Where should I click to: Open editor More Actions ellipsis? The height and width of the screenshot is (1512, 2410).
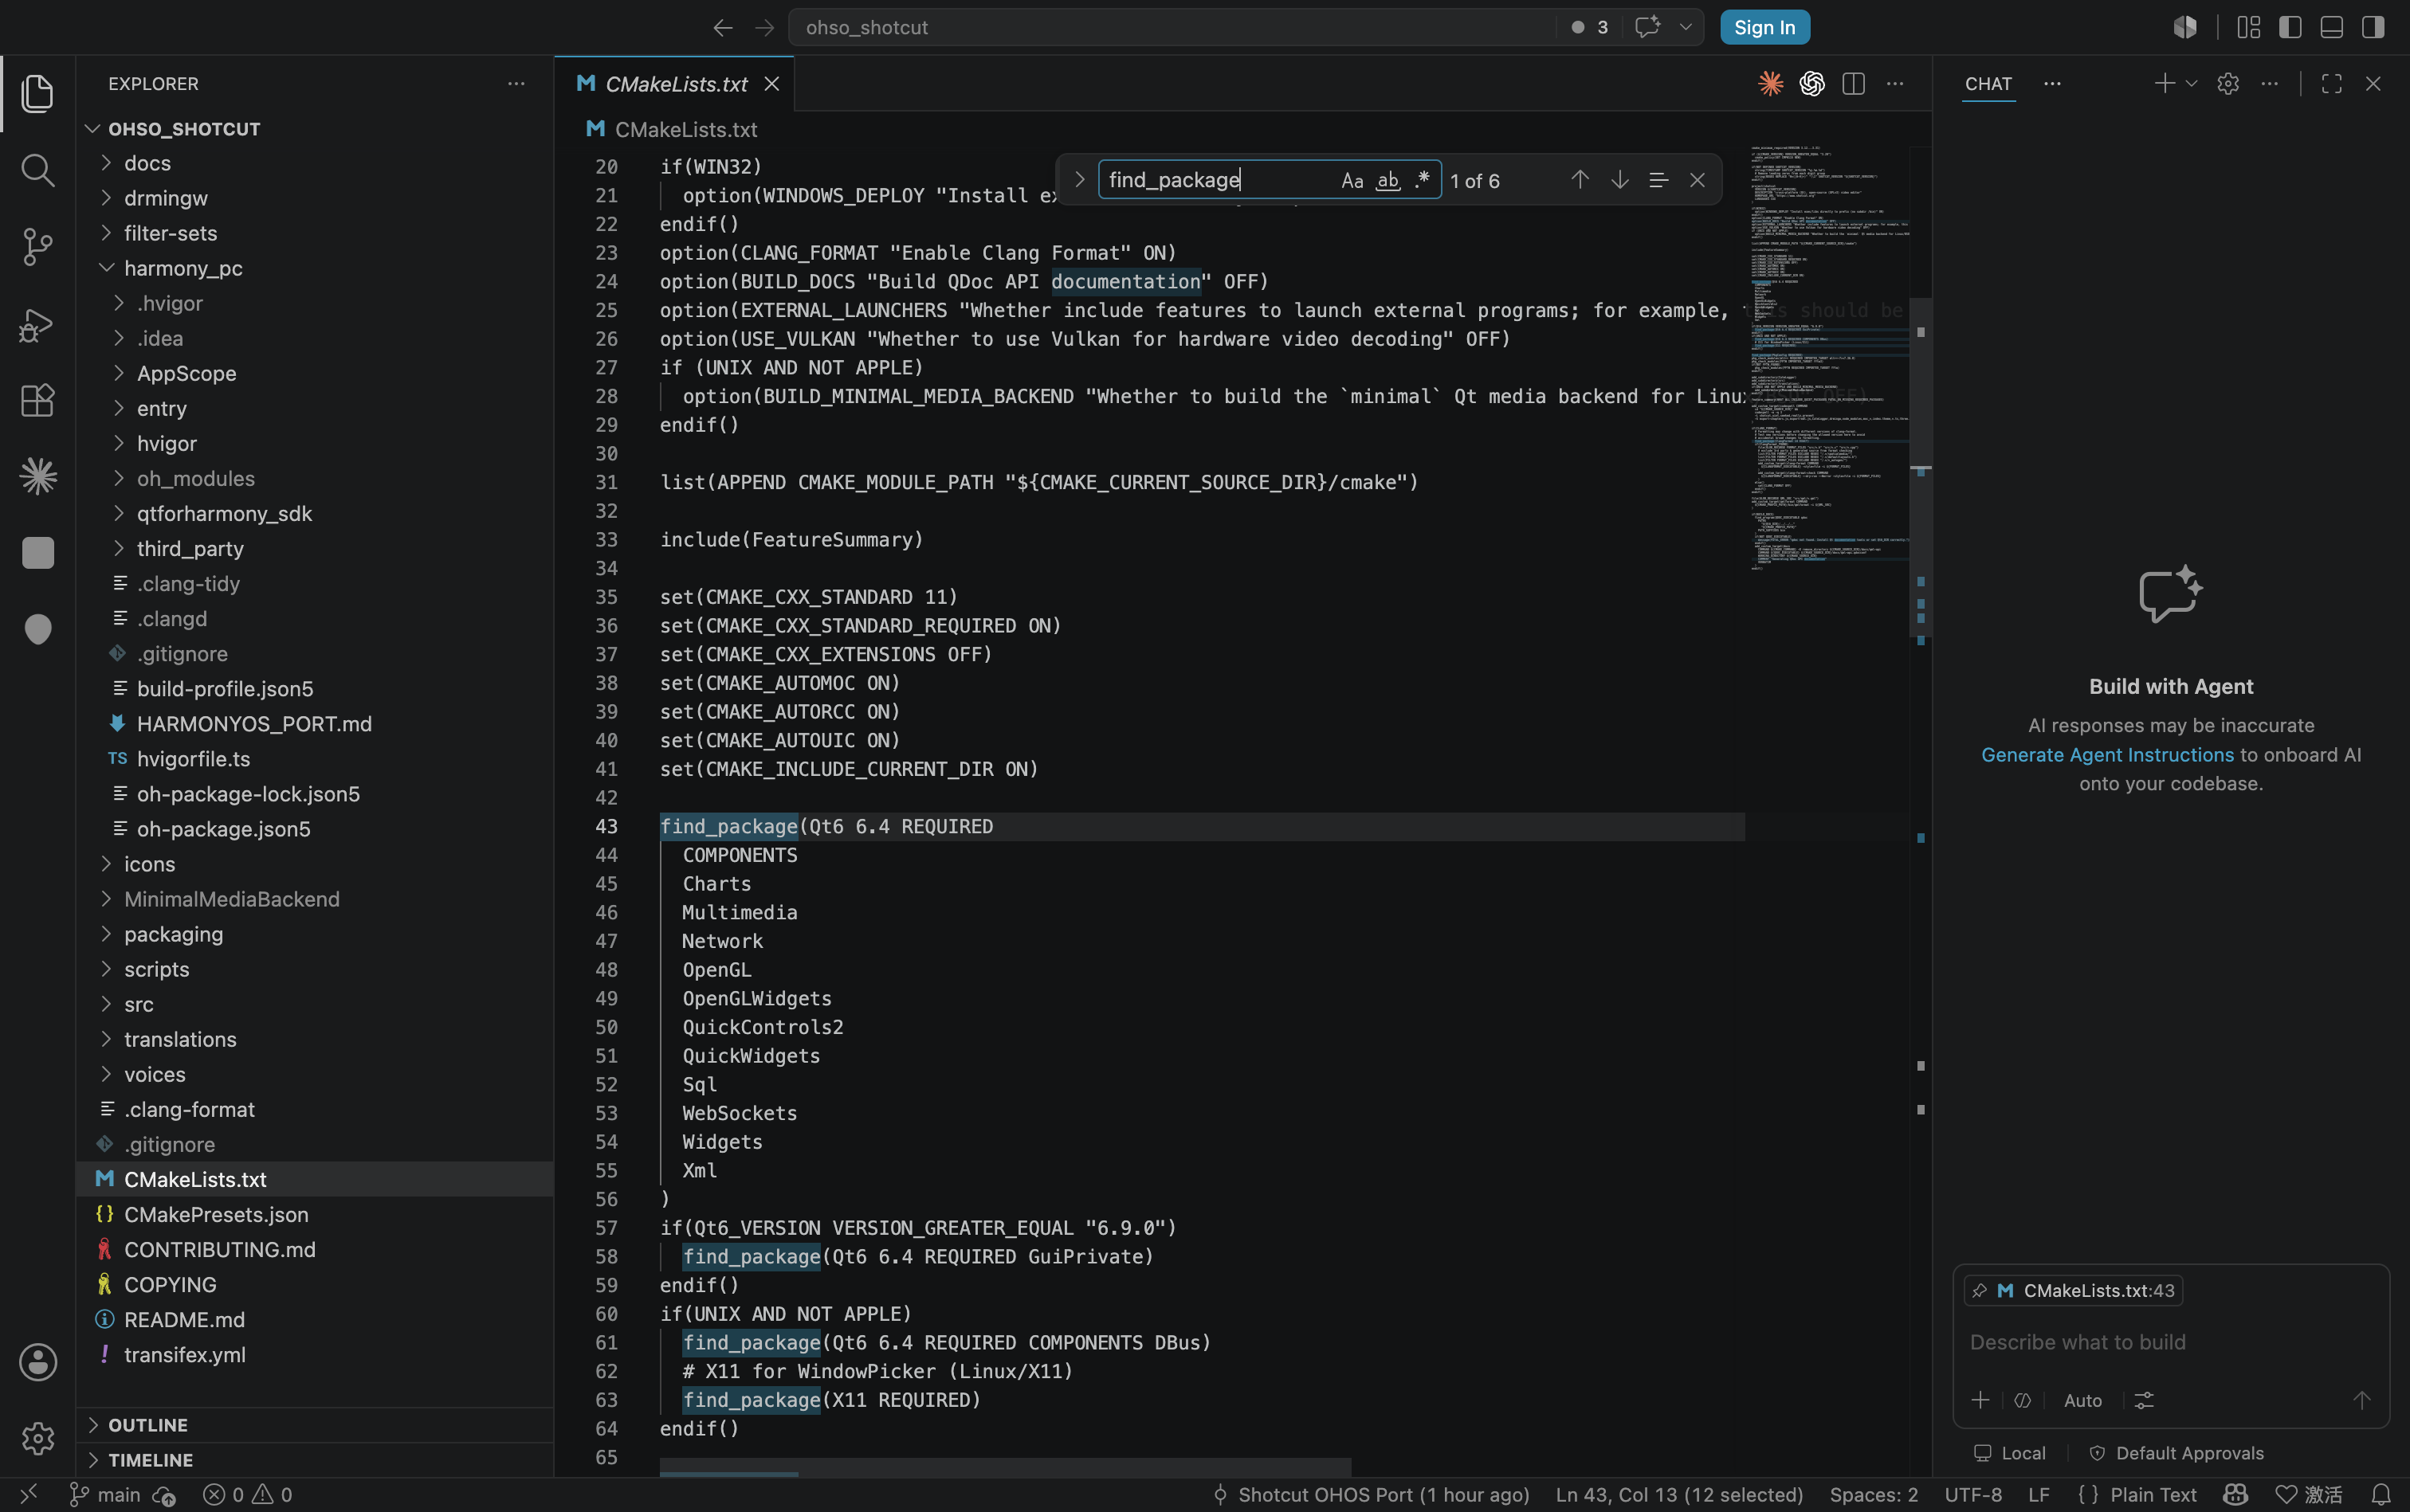[1895, 84]
